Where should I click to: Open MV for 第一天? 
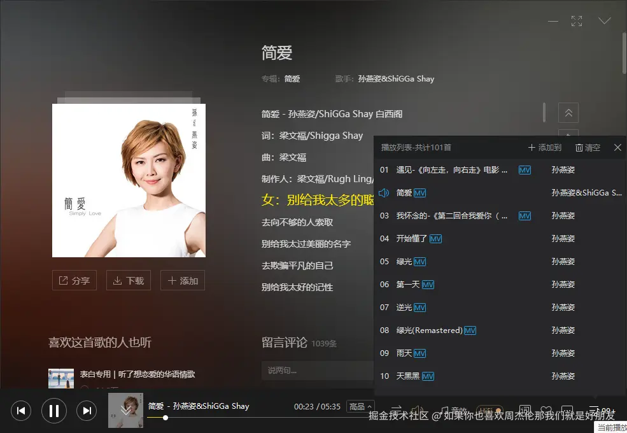(x=428, y=285)
